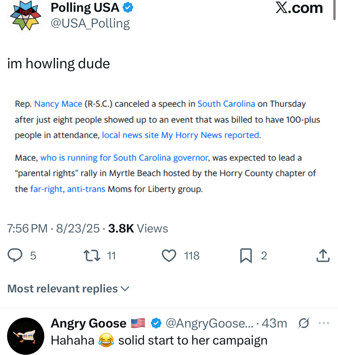The width and height of the screenshot is (338, 355).
Task: Click the X.com logo
Action: [299, 8]
